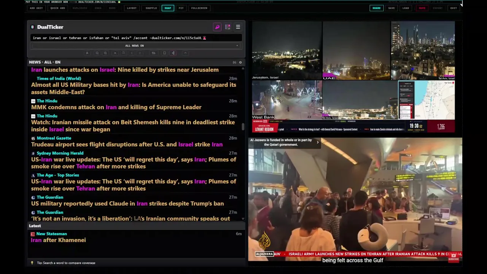Screen dimensions: 487x274
Task: Click the zoom in magnifier icon
Action: [105, 53]
